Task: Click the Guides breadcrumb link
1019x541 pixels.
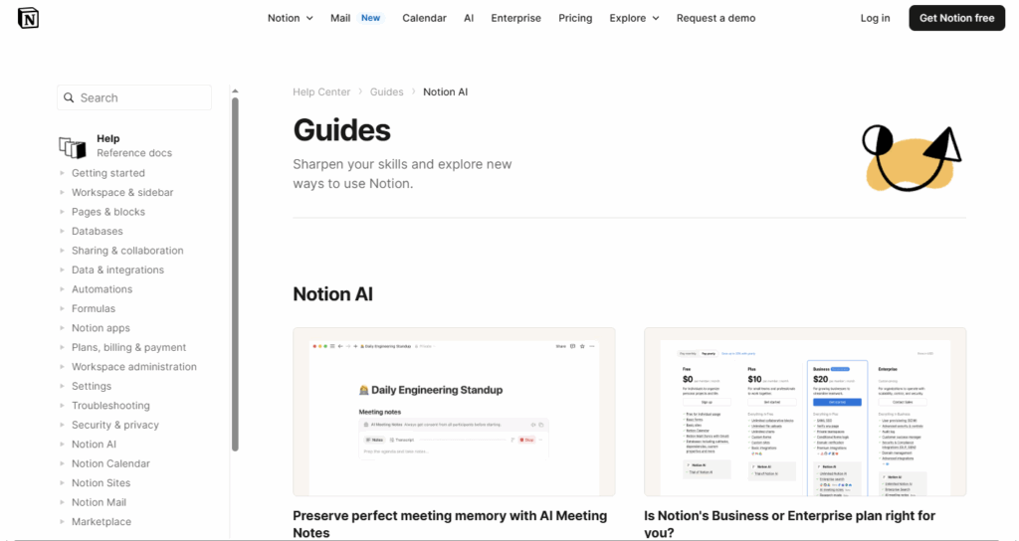Action: (x=386, y=91)
